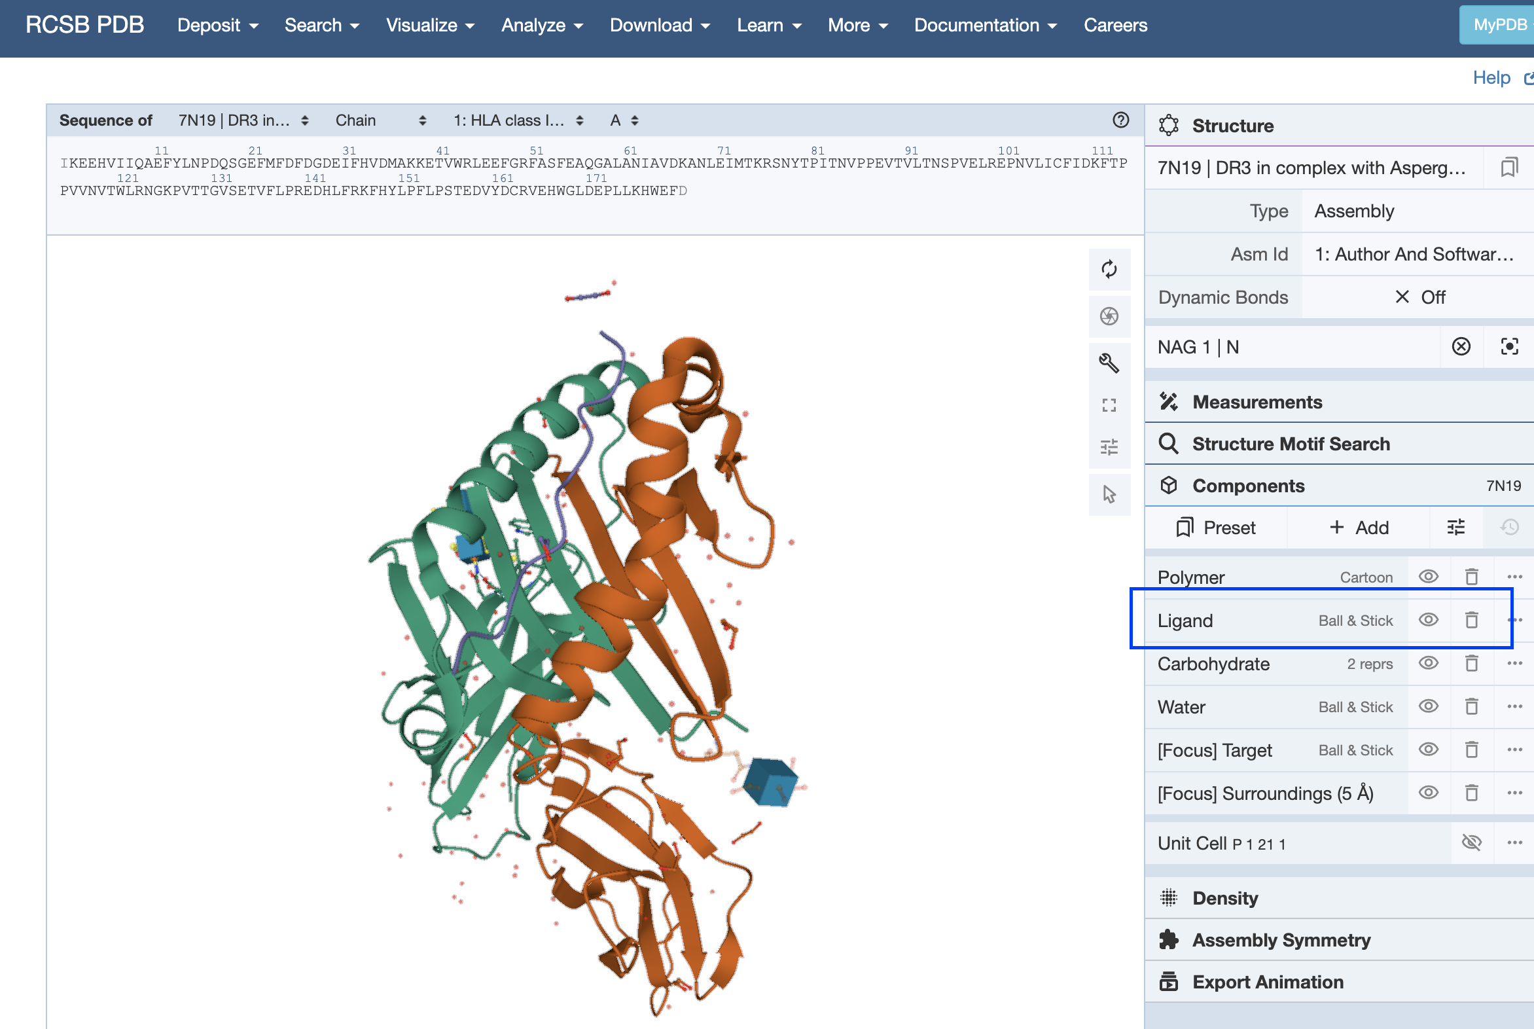Expand viewer to fullscreen mode
Viewport: 1534px width, 1029px height.
click(x=1109, y=406)
